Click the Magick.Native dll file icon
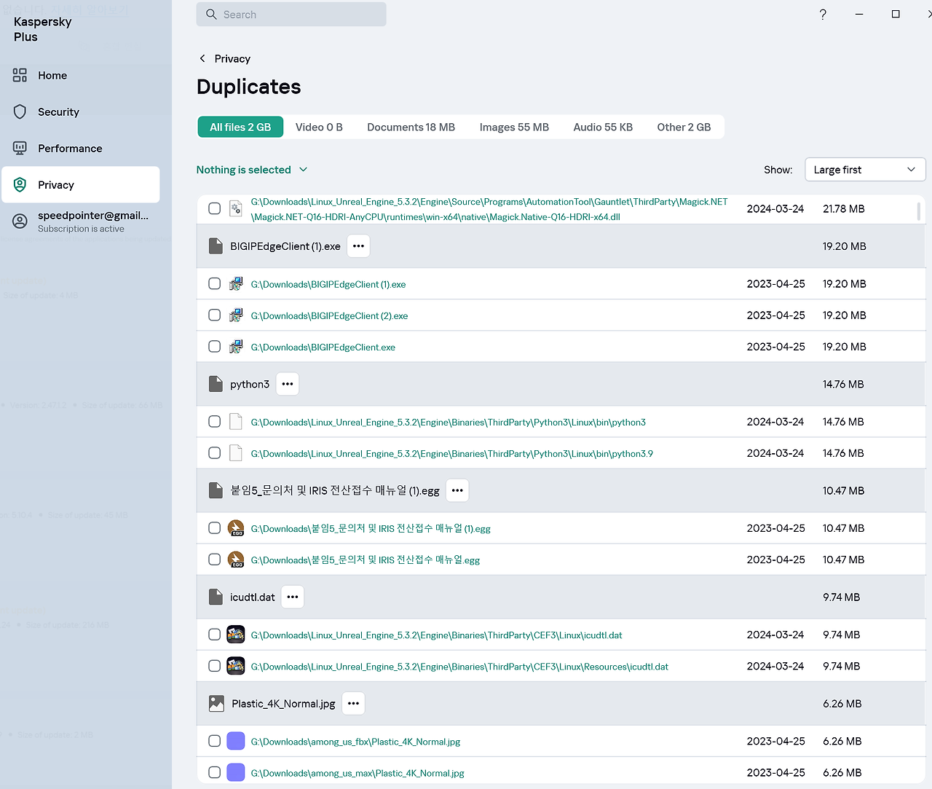Image resolution: width=932 pixels, height=789 pixels. click(x=236, y=208)
